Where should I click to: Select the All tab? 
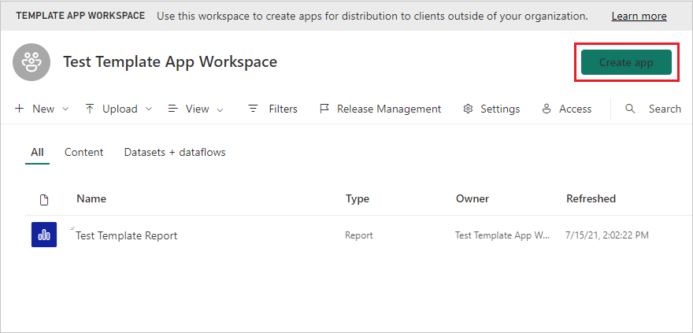click(x=37, y=152)
